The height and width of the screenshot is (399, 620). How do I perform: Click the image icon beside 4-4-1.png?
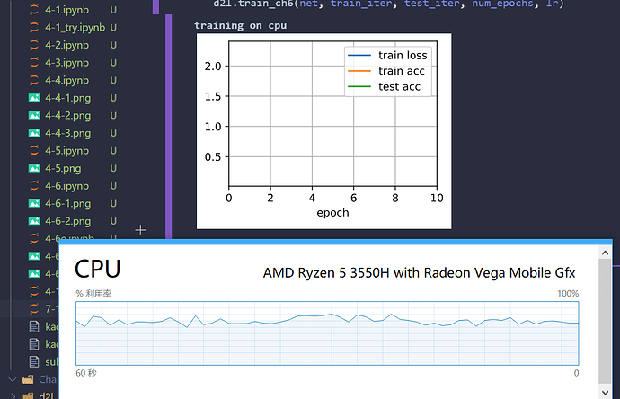point(34,98)
